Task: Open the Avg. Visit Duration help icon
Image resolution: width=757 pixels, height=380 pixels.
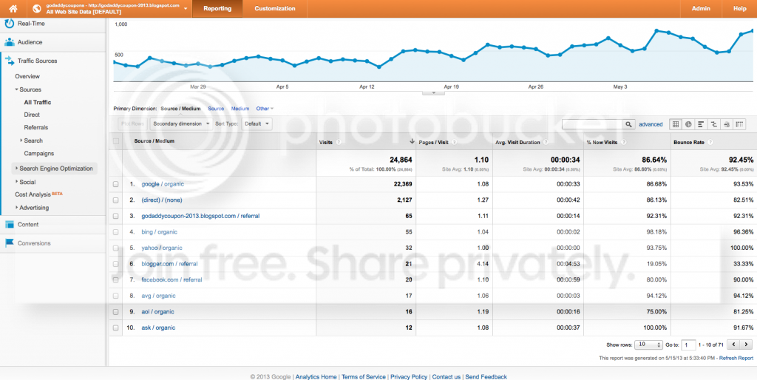Action: [545, 143]
